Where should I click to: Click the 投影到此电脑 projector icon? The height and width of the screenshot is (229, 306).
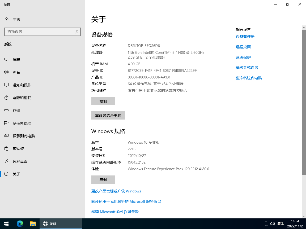[x=6, y=136]
